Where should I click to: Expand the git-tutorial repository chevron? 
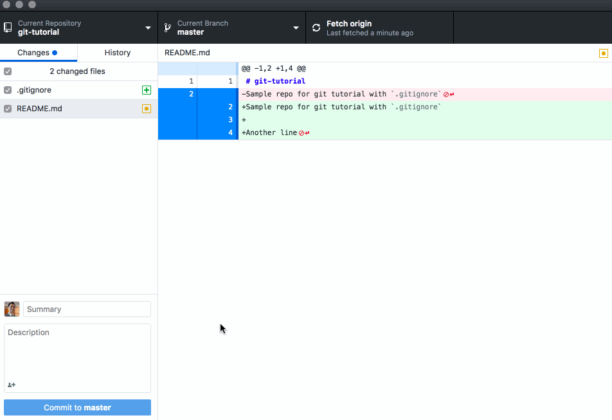[147, 27]
